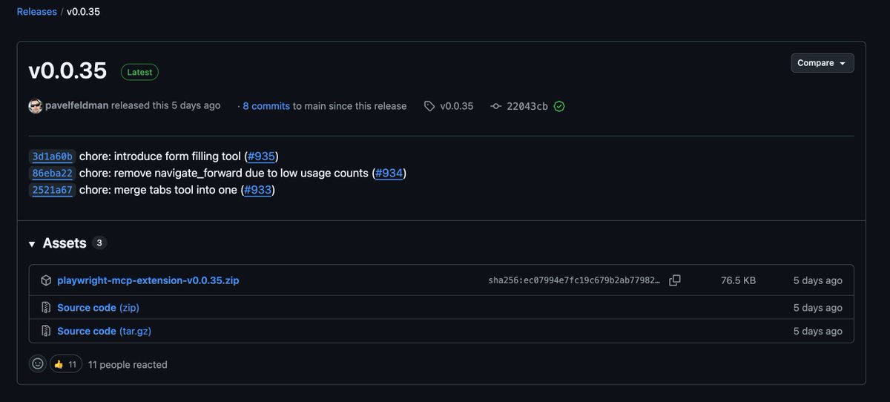Copy the sha256 checksum
The width and height of the screenshot is (890, 402).
tap(675, 280)
